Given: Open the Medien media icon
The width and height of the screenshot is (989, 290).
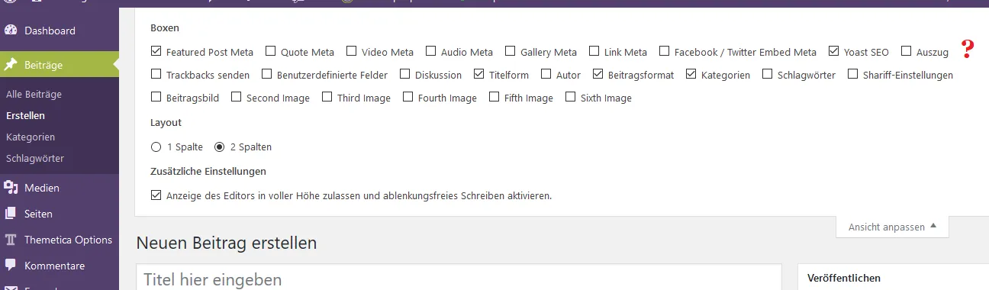Looking at the screenshot, I should [11, 188].
